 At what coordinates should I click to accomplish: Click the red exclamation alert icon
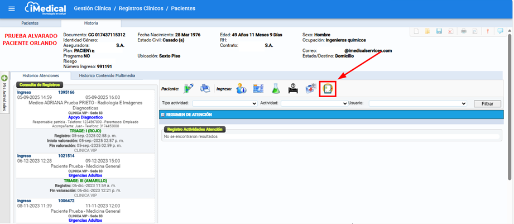(488, 31)
